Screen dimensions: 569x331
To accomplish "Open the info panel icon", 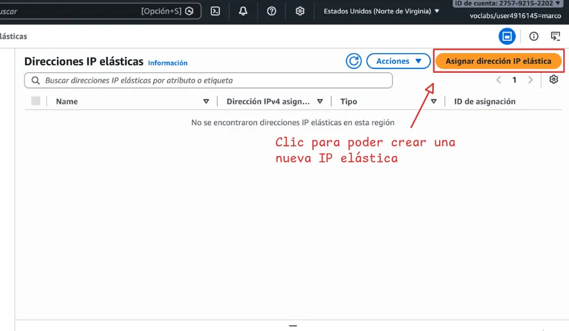I will [534, 36].
